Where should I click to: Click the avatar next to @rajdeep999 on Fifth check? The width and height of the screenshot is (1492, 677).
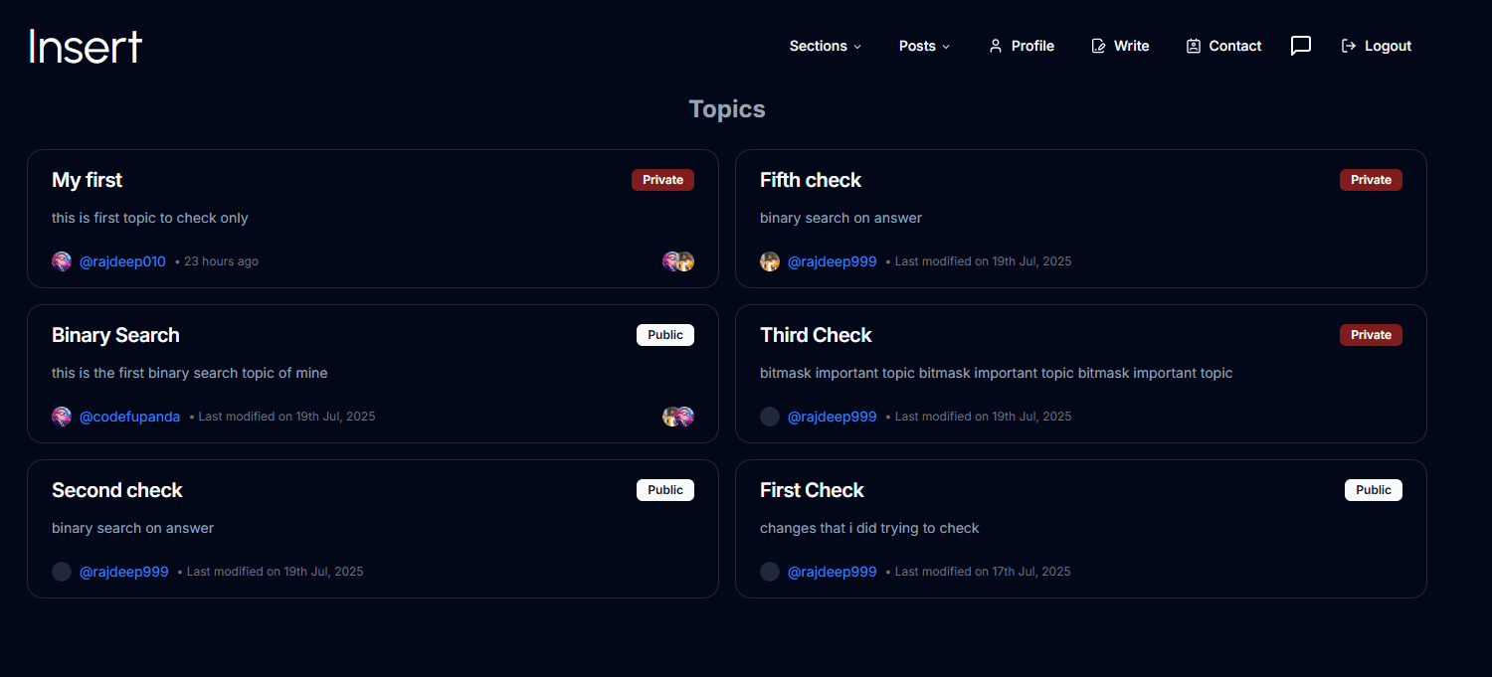click(770, 260)
